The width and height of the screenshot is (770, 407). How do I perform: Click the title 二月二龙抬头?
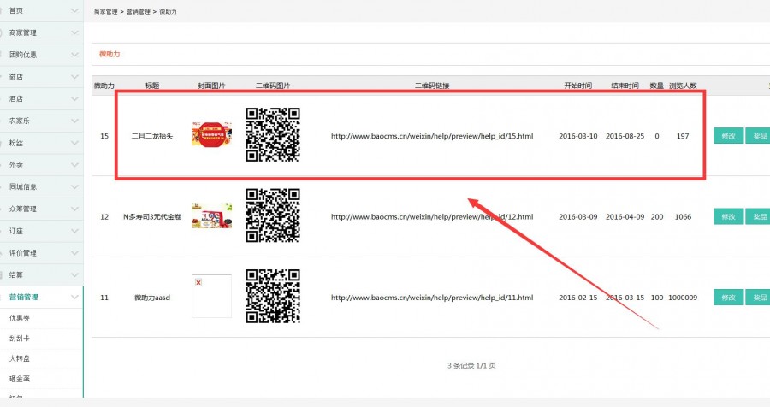pyautogui.click(x=152, y=136)
